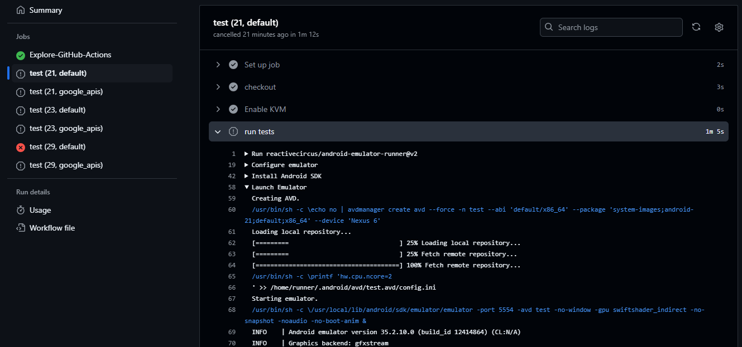Open the Workflow file page
Image resolution: width=742 pixels, height=347 pixels.
52,227
